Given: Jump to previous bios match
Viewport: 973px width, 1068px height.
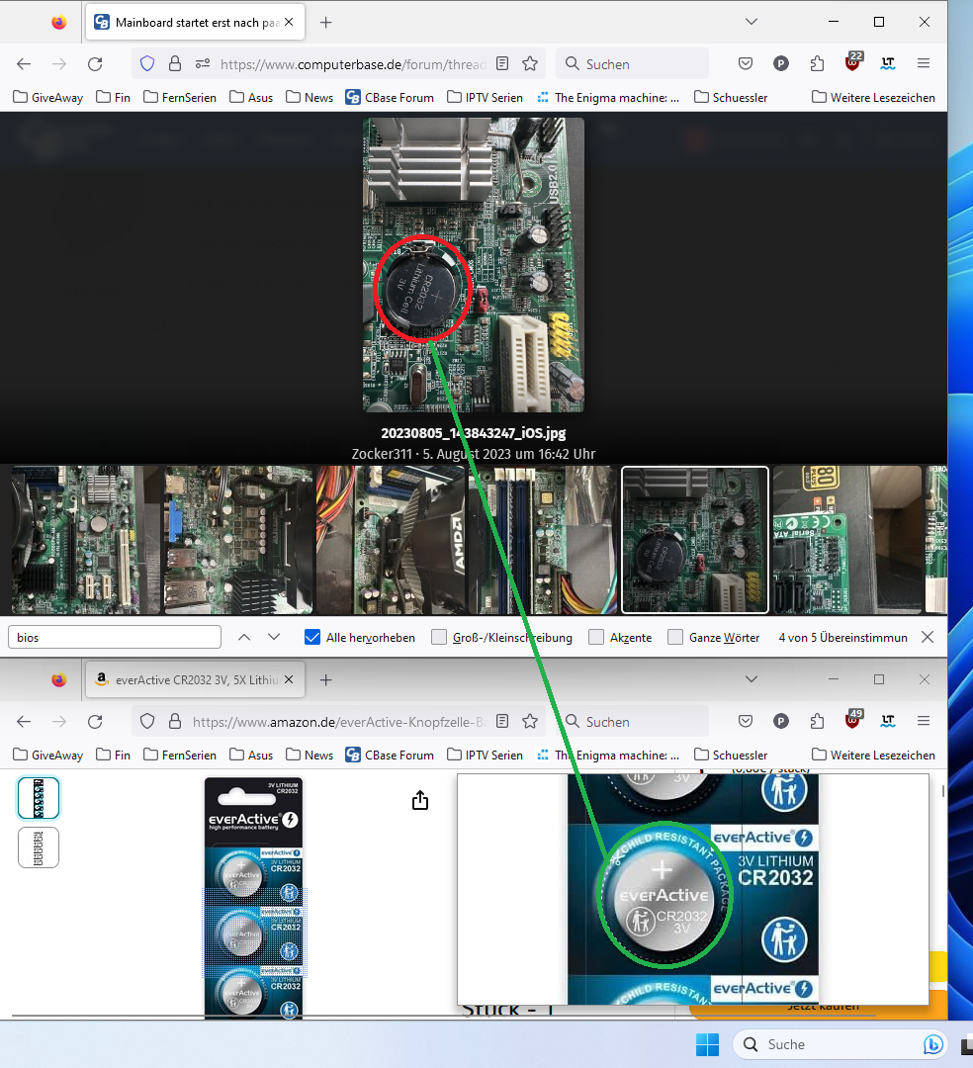Looking at the screenshot, I should pos(244,638).
